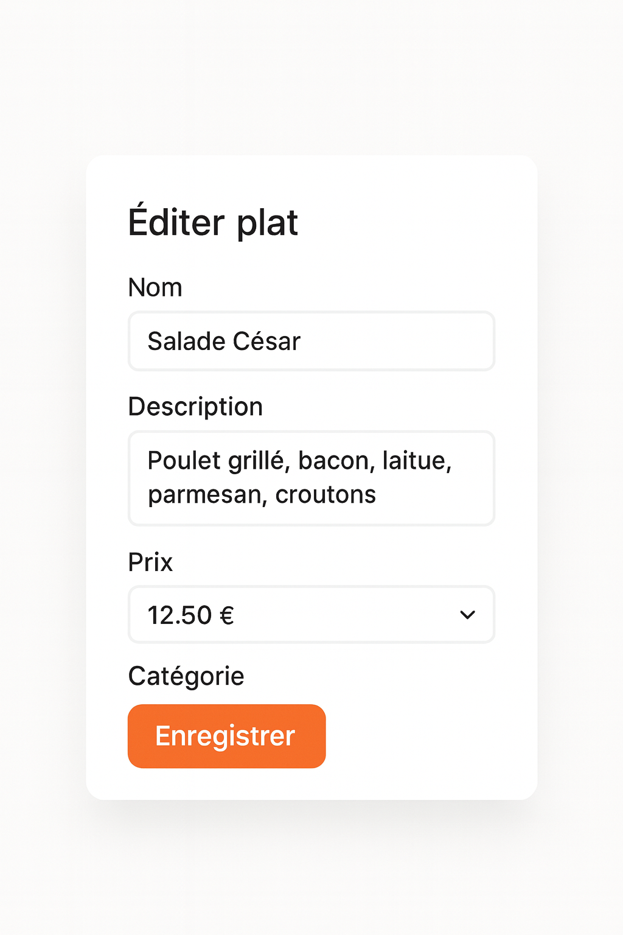Click the Nom label
This screenshot has width=623, height=935.
point(155,287)
